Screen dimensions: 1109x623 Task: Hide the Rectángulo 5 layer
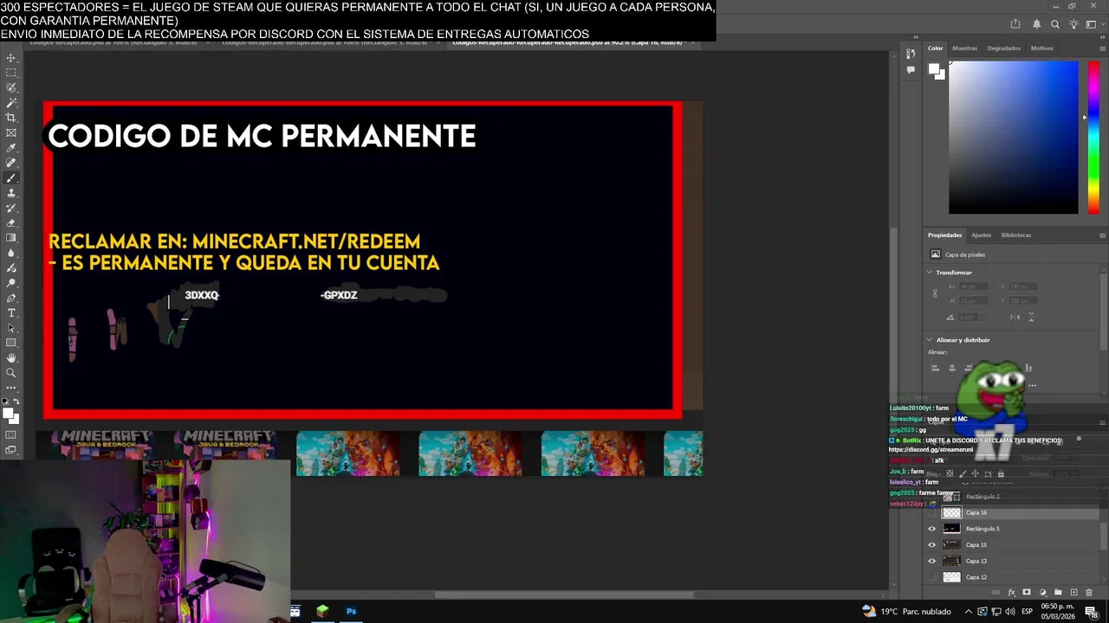pos(932,529)
